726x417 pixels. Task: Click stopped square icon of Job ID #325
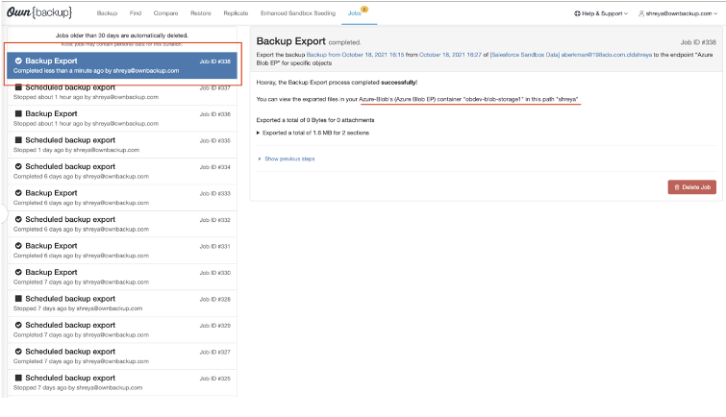coord(18,378)
